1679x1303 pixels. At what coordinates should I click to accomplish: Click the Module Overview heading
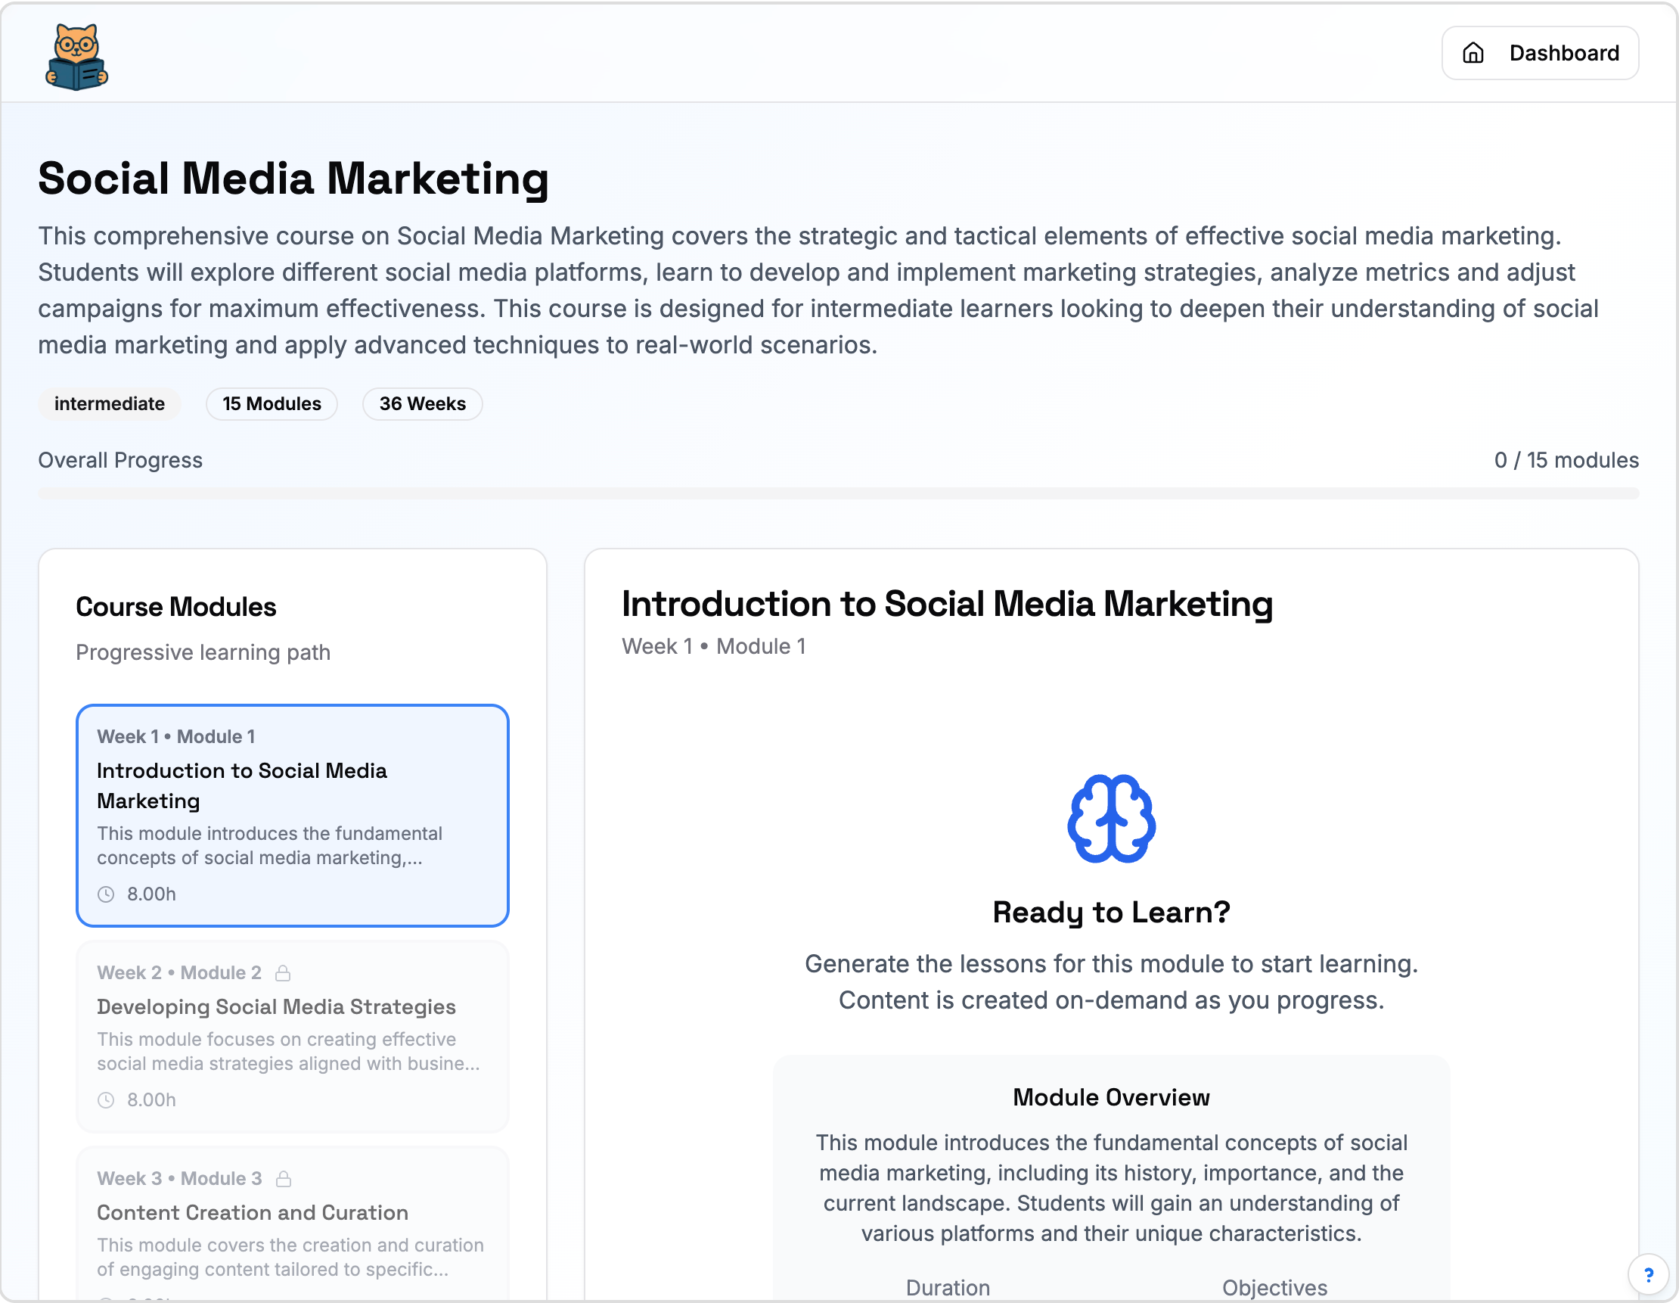click(1111, 1098)
